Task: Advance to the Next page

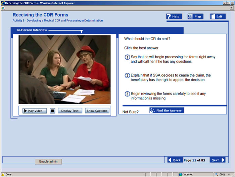Action: tap(218, 160)
